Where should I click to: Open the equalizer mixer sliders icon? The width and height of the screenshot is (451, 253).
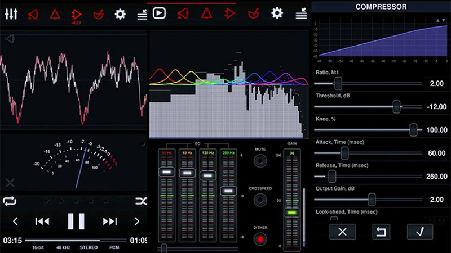coord(11,14)
